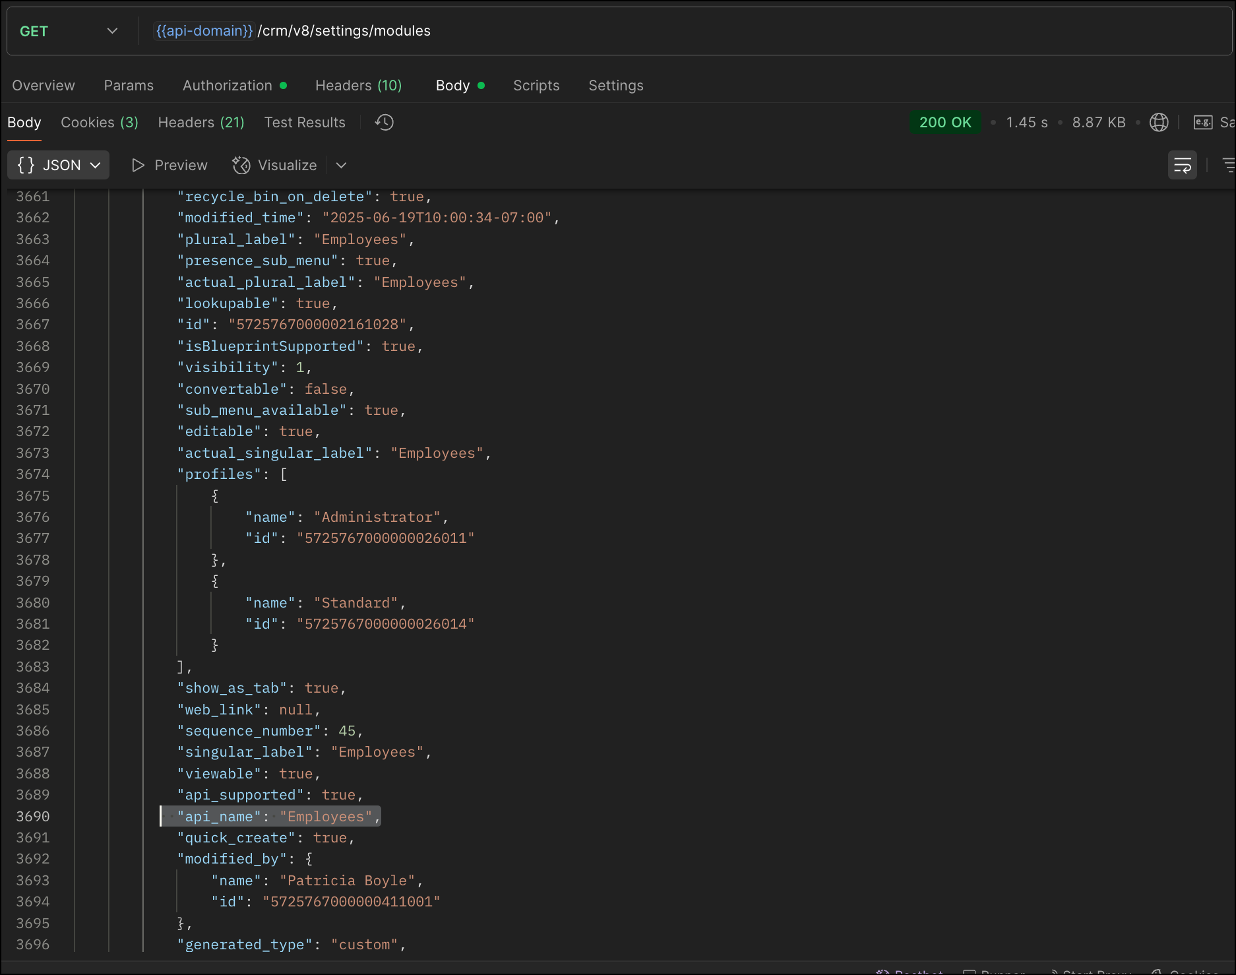Toggle line wrapping in response viewer
Viewport: 1236px width, 975px height.
pyautogui.click(x=1182, y=166)
